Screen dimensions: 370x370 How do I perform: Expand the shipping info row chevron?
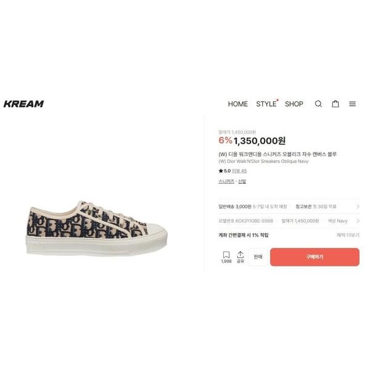click(358, 207)
